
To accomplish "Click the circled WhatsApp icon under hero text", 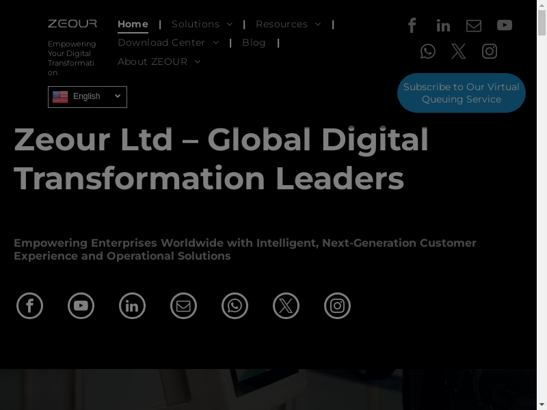I will tap(235, 305).
